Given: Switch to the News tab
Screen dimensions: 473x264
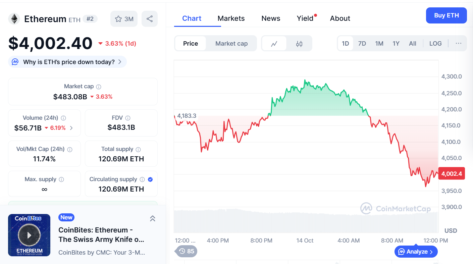Looking at the screenshot, I should [271, 18].
